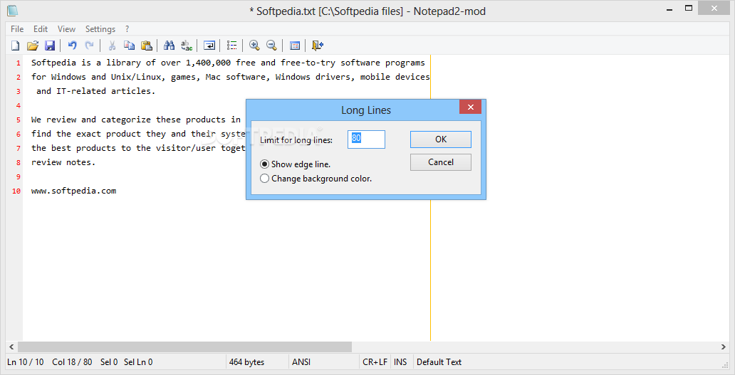735x375 pixels.
Task: Click 'and IT-related articles.' on line 3
Action: [x=95, y=91]
